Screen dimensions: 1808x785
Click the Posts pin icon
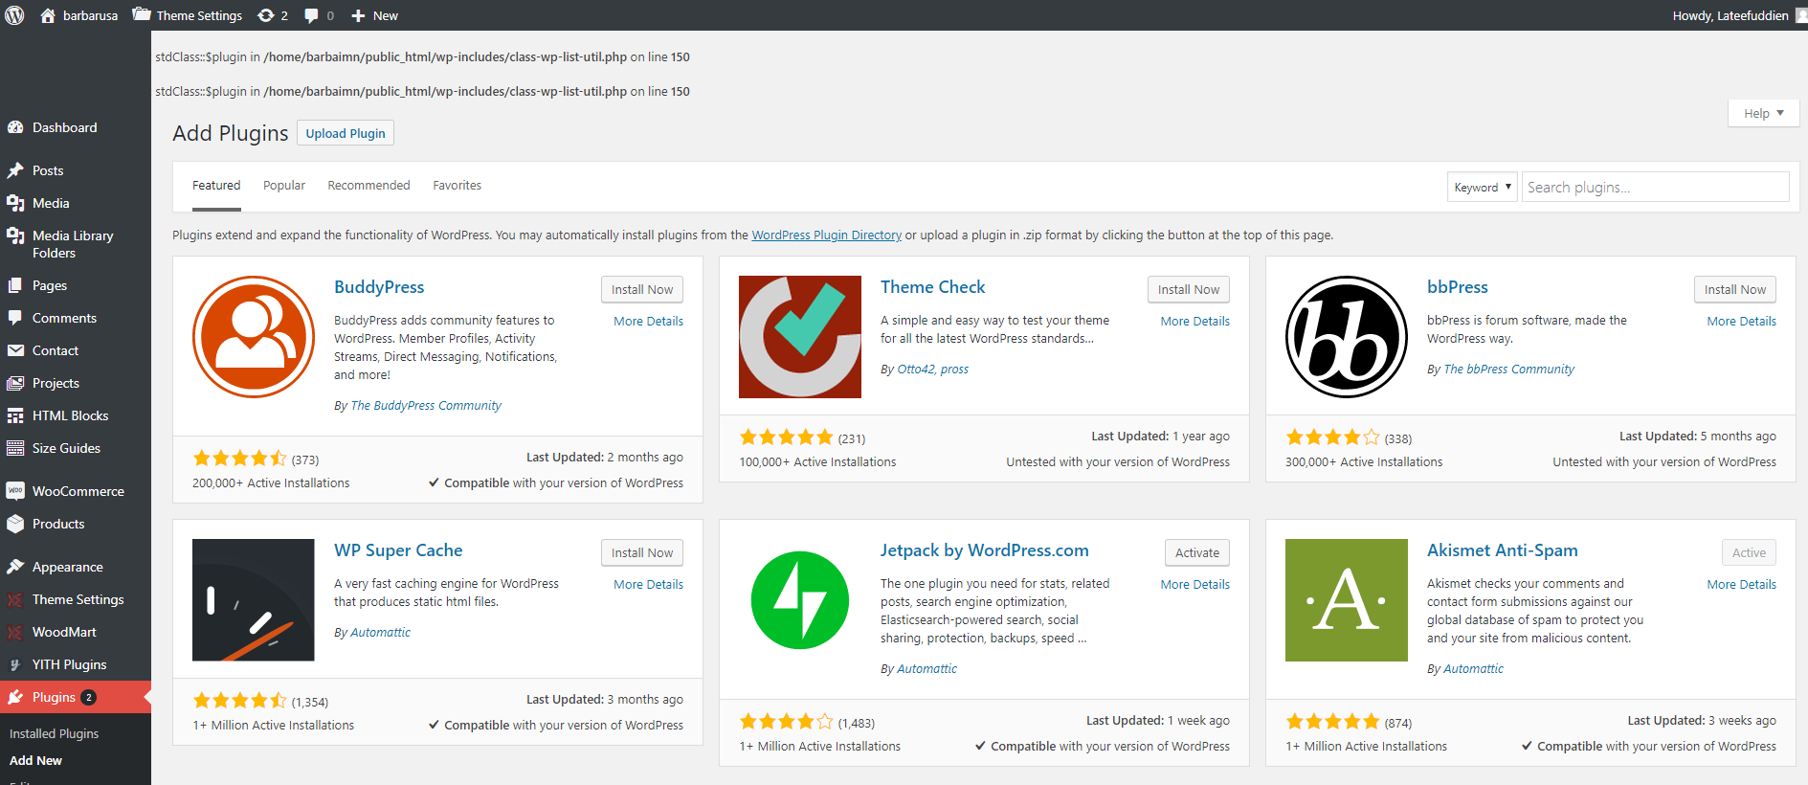tap(15, 170)
